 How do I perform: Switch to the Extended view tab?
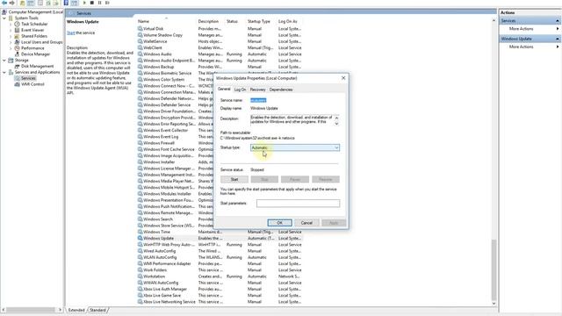tap(76, 310)
